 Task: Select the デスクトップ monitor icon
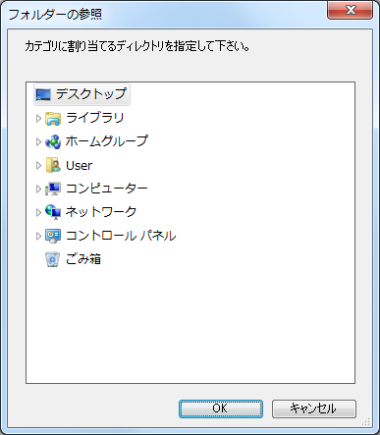click(x=43, y=94)
